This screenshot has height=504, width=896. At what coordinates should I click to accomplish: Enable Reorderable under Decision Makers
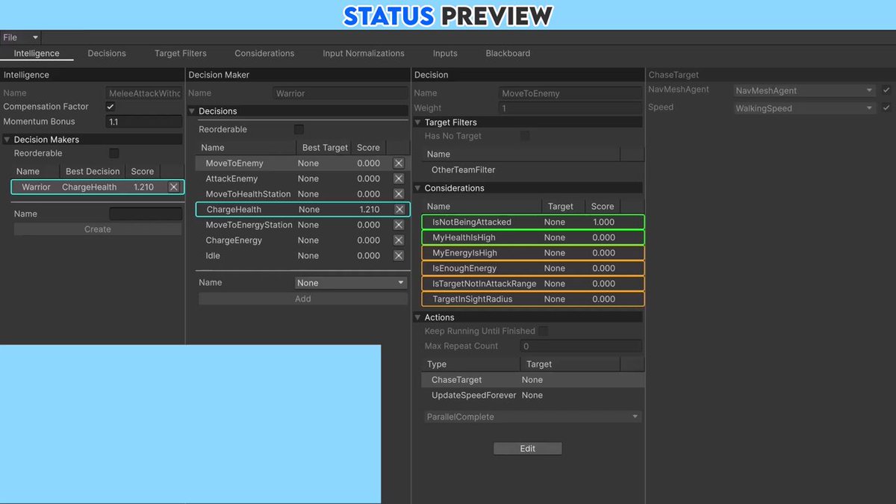tap(114, 153)
